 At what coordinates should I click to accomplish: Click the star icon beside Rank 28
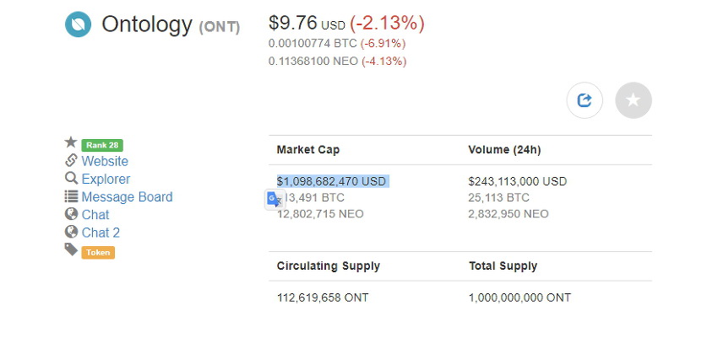(x=70, y=142)
